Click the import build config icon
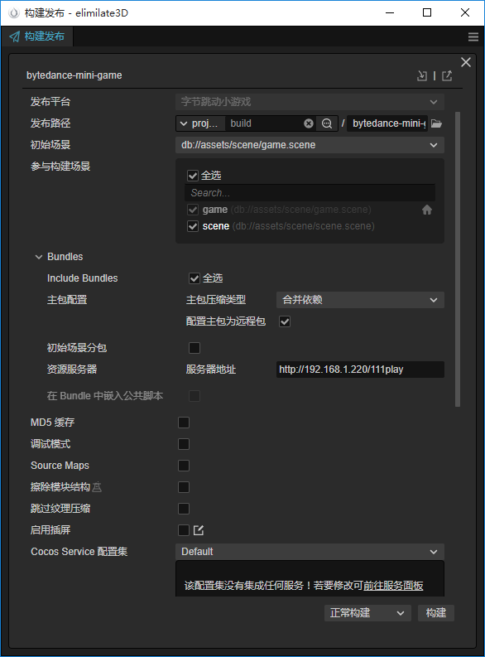This screenshot has height=657, width=485. click(x=422, y=76)
